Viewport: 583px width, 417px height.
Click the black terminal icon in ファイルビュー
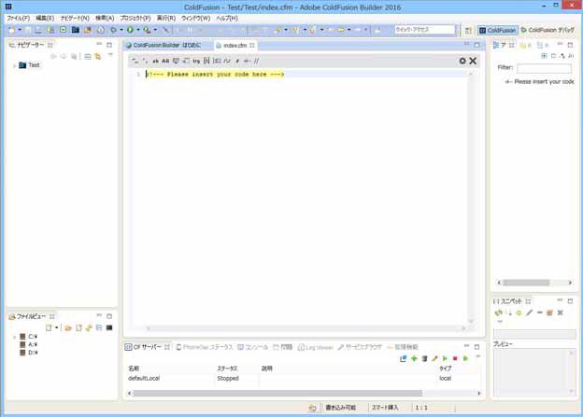(109, 327)
